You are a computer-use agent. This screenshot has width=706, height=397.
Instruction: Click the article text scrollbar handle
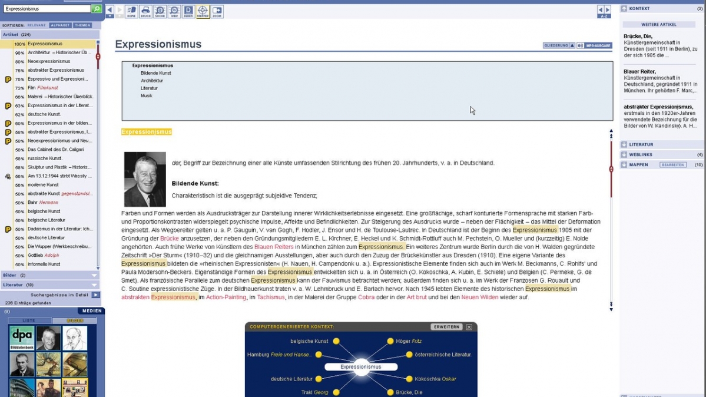tap(611, 170)
